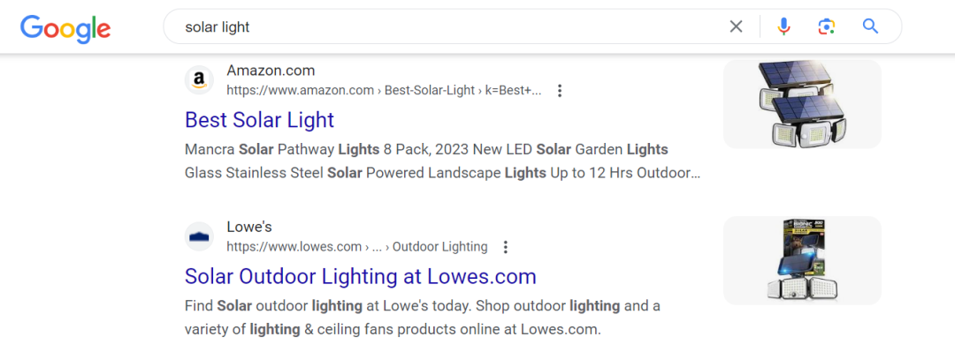The image size is (955, 352).
Task: Start voice search with the microphone icon
Action: tap(783, 26)
